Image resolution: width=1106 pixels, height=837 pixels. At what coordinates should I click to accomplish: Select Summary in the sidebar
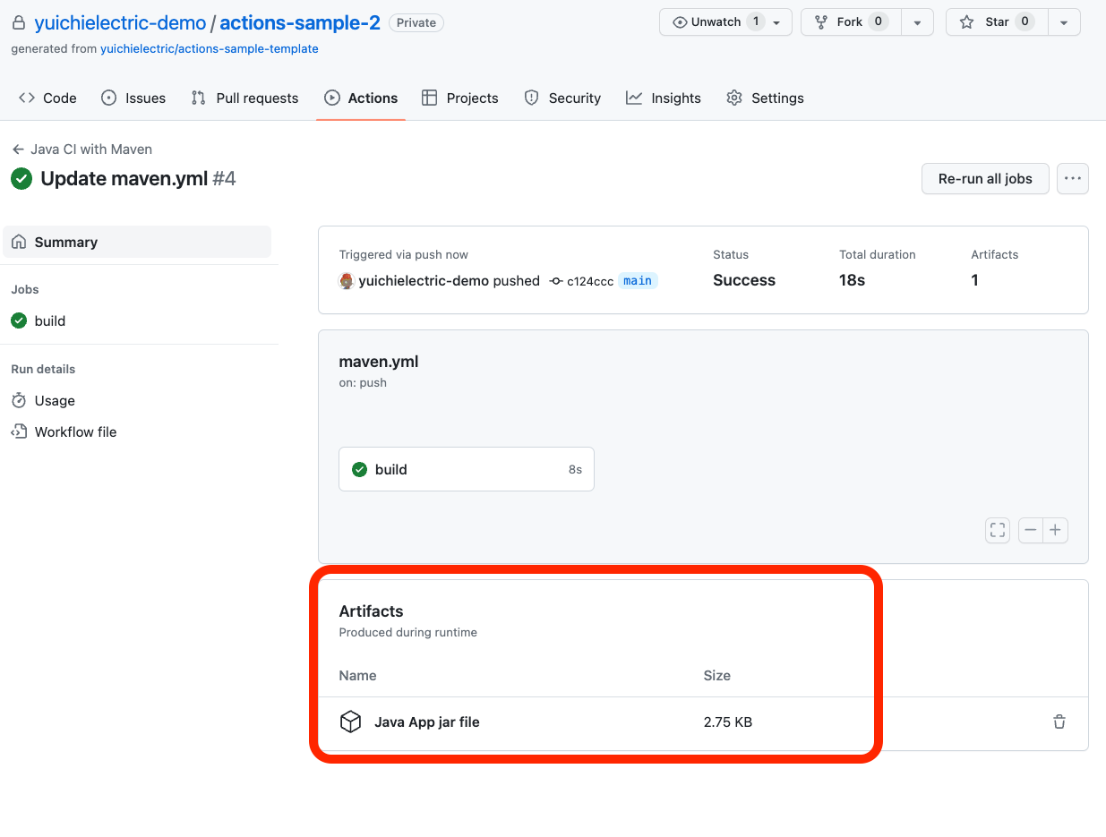137,242
